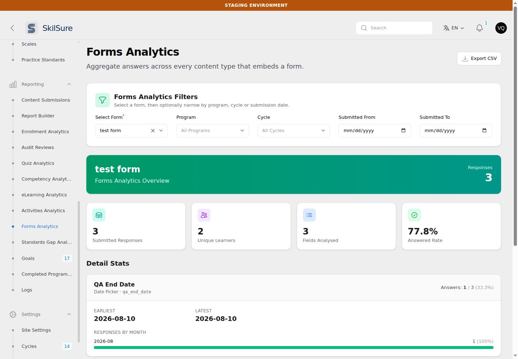The width and height of the screenshot is (518, 359).
Task: Collapse the Reporting section
Action: [69, 84]
